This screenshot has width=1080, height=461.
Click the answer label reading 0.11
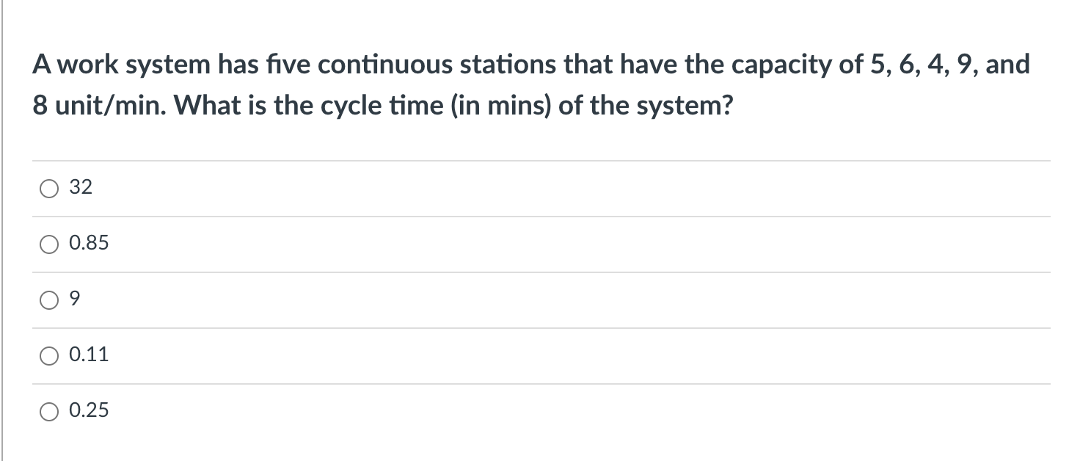click(89, 355)
